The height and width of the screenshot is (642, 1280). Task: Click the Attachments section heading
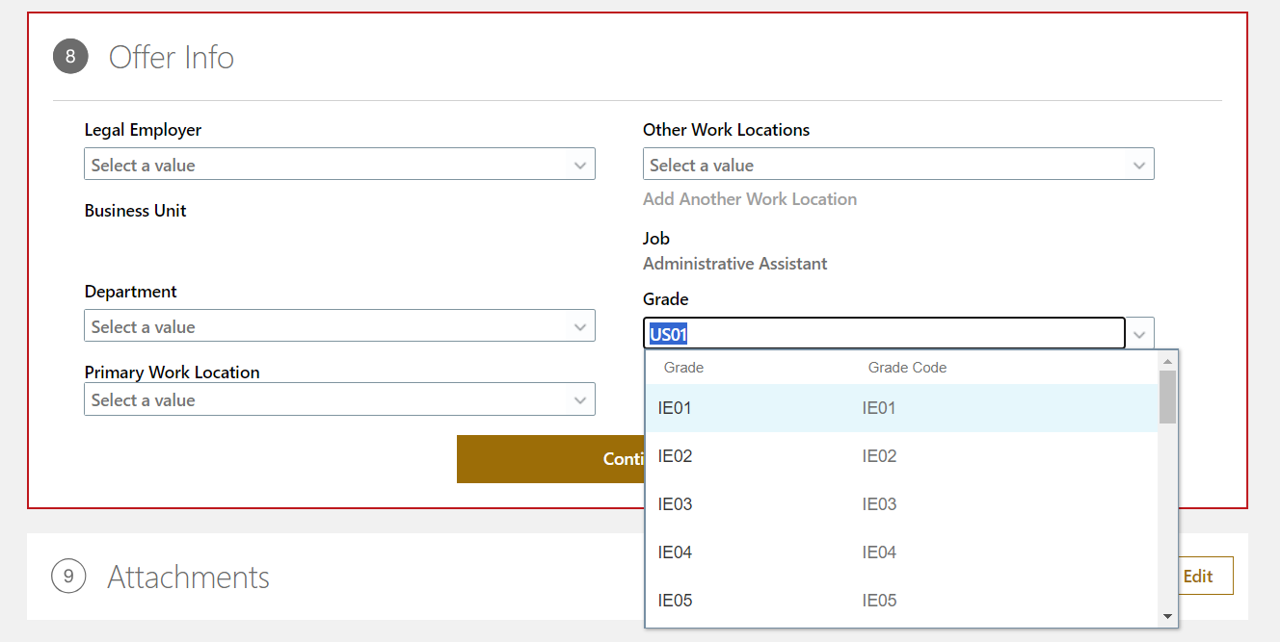point(189,577)
